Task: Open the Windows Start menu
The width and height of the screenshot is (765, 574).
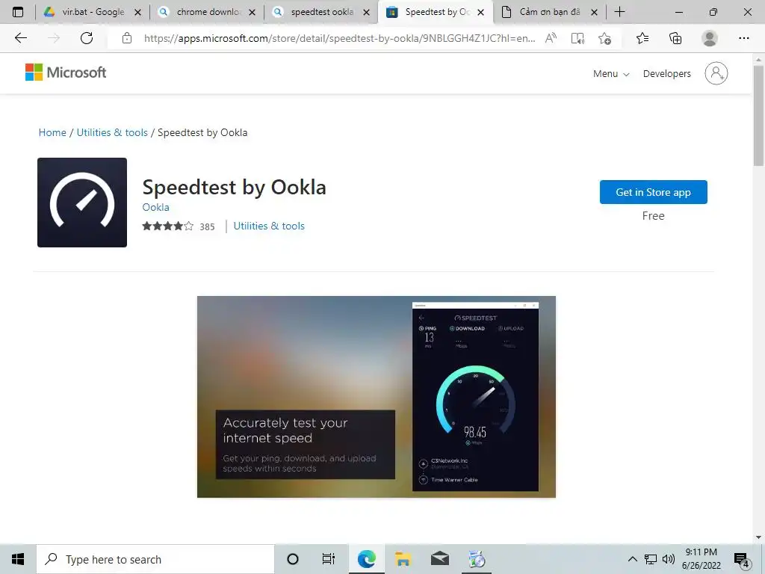Action: point(18,559)
